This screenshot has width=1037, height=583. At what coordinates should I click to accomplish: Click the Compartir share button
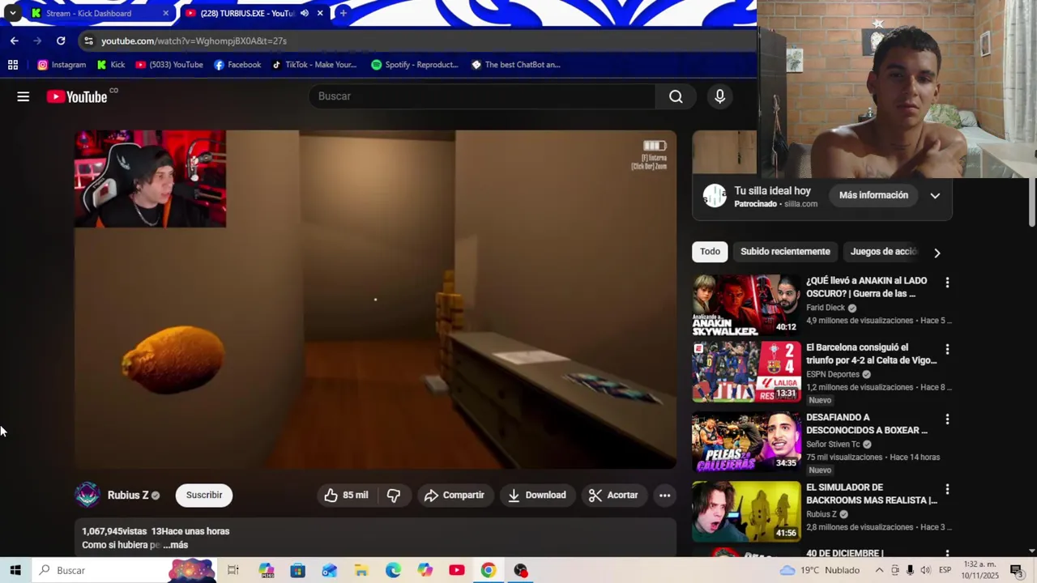[x=454, y=495]
